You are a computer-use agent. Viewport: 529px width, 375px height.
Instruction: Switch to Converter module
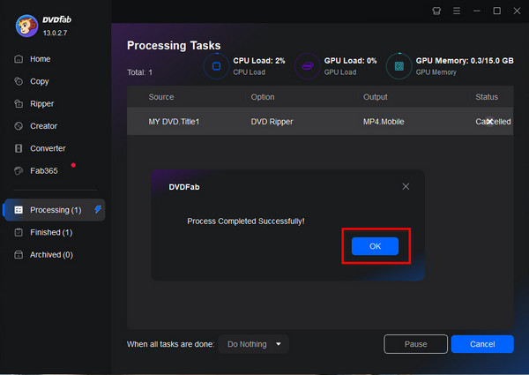click(x=48, y=148)
